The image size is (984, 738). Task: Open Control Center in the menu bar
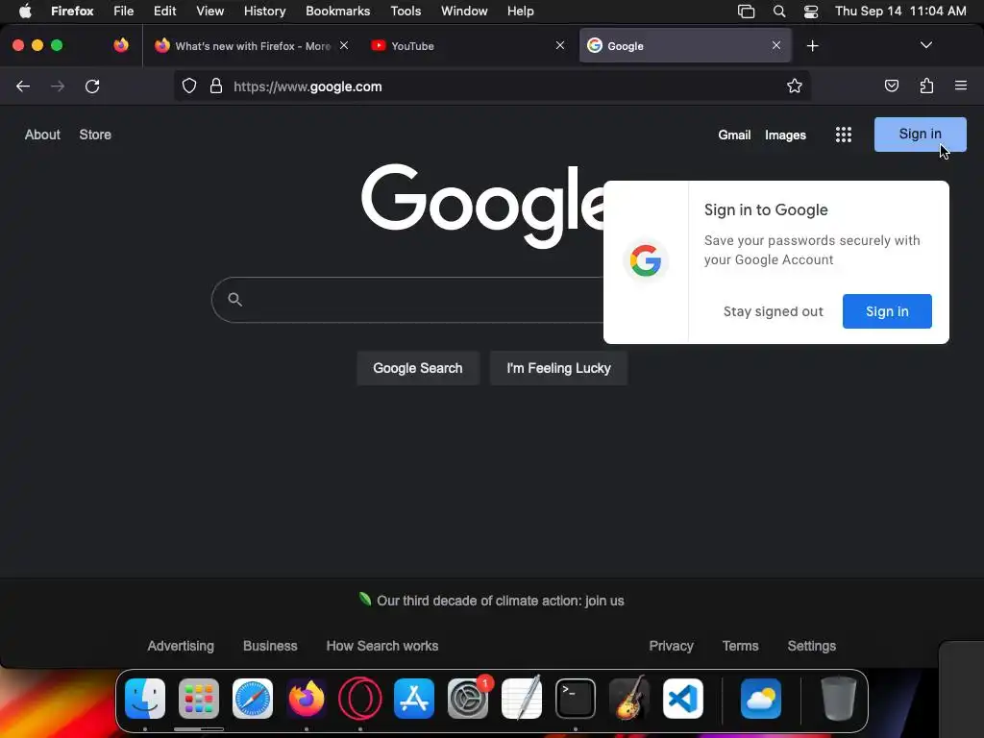click(x=811, y=12)
